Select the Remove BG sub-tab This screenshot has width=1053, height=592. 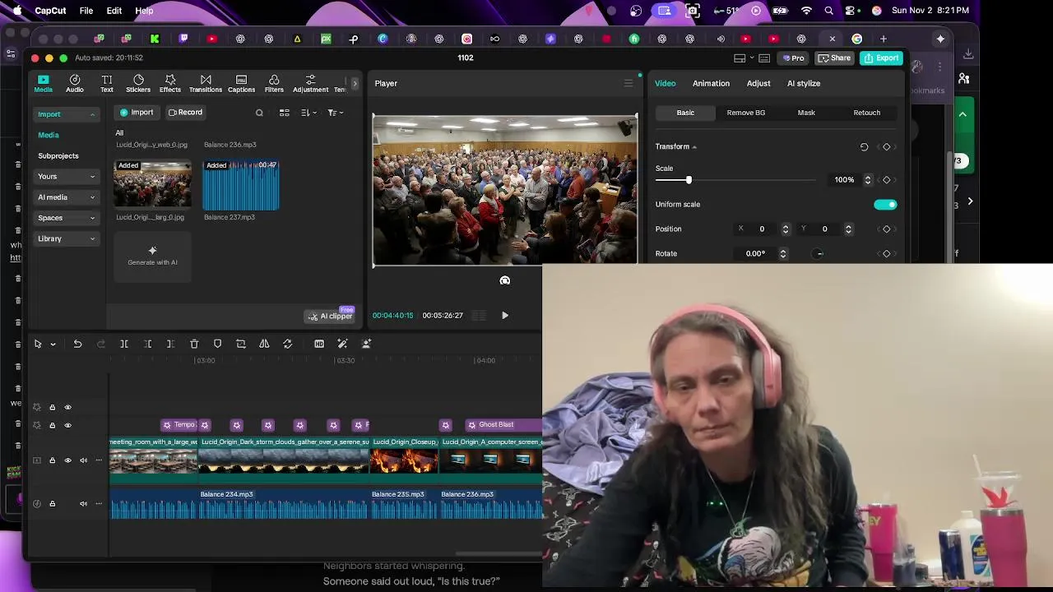746,113
